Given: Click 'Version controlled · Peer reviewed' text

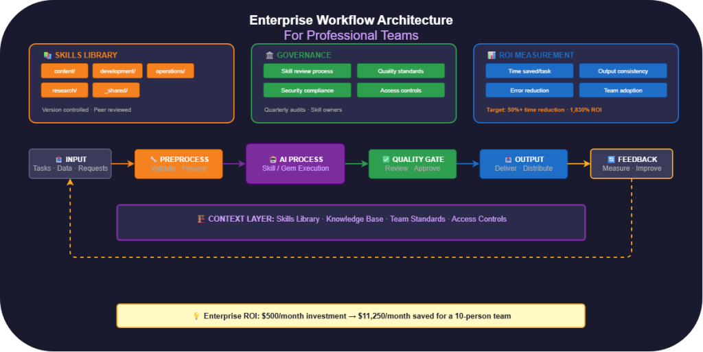Looking at the screenshot, I should (x=87, y=110).
